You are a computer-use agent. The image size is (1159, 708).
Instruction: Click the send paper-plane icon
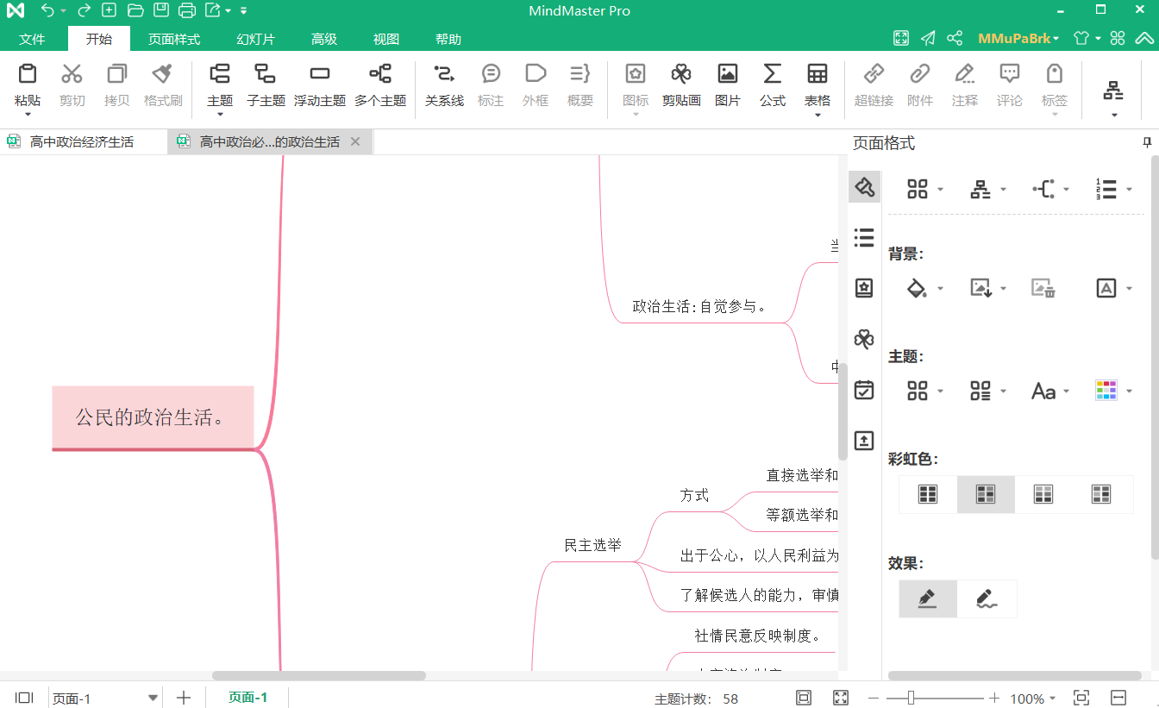pyautogui.click(x=928, y=39)
